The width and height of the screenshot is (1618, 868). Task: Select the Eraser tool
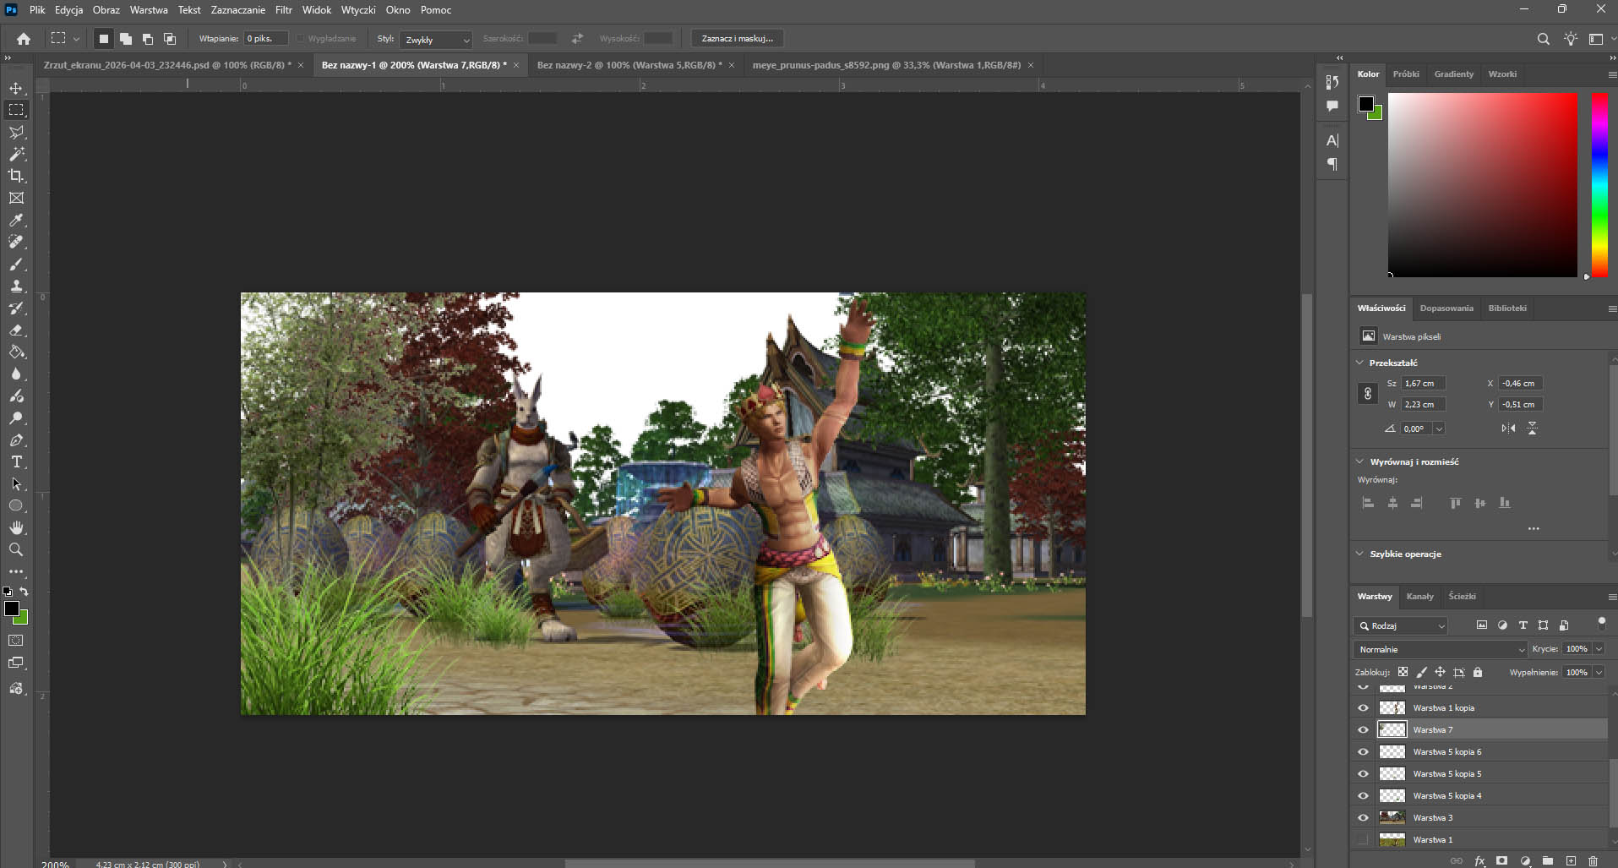tap(16, 330)
